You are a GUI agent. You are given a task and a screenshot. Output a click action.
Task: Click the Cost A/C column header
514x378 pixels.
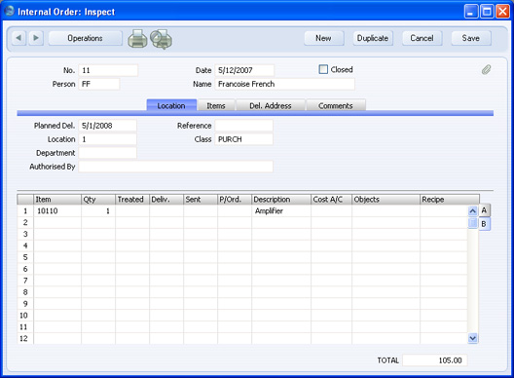[x=331, y=200]
